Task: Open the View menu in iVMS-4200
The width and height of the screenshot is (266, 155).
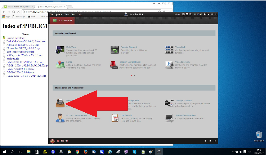Action: click(66, 14)
